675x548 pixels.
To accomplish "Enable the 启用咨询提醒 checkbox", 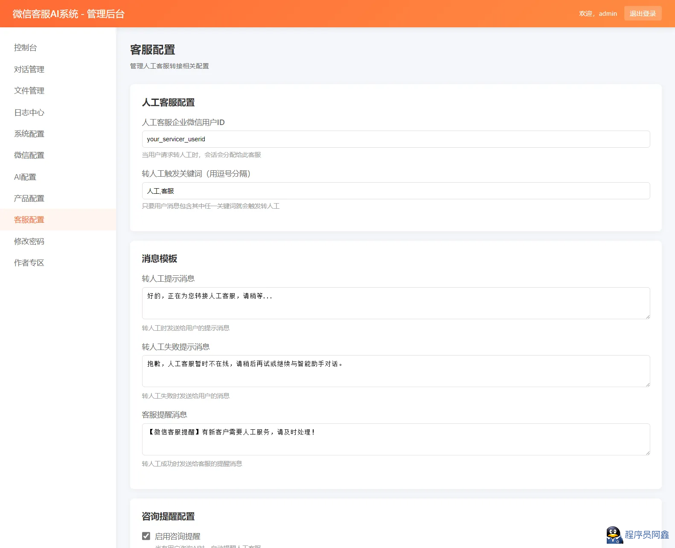I will (x=146, y=536).
